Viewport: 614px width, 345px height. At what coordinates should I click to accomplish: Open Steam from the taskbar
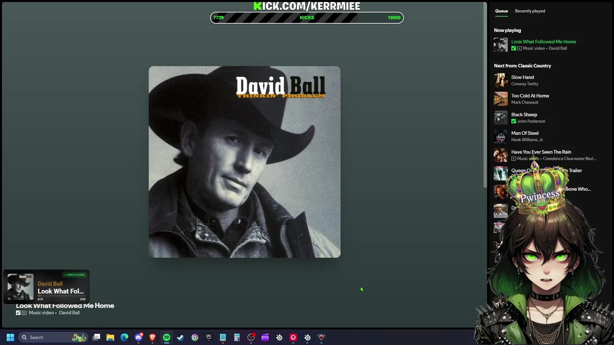(180, 337)
